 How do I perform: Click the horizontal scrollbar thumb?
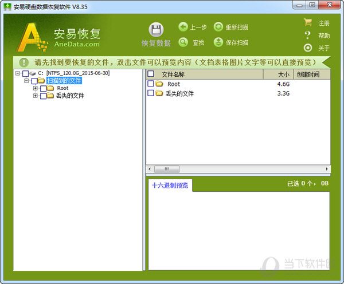(167, 169)
